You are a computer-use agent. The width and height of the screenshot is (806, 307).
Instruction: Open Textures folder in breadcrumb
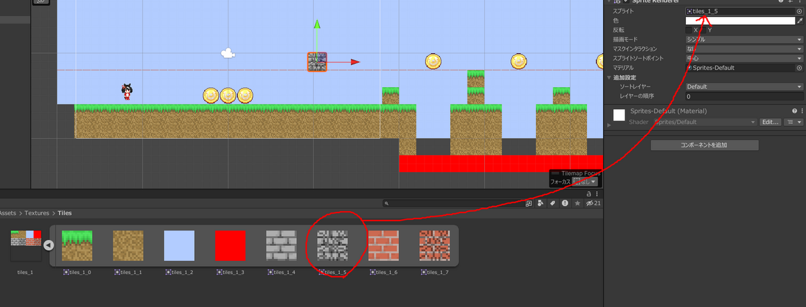(x=37, y=213)
